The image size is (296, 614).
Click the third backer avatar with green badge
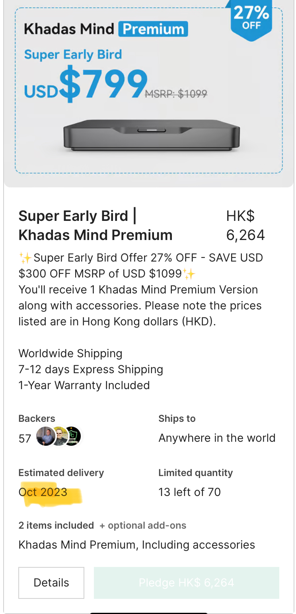click(72, 437)
